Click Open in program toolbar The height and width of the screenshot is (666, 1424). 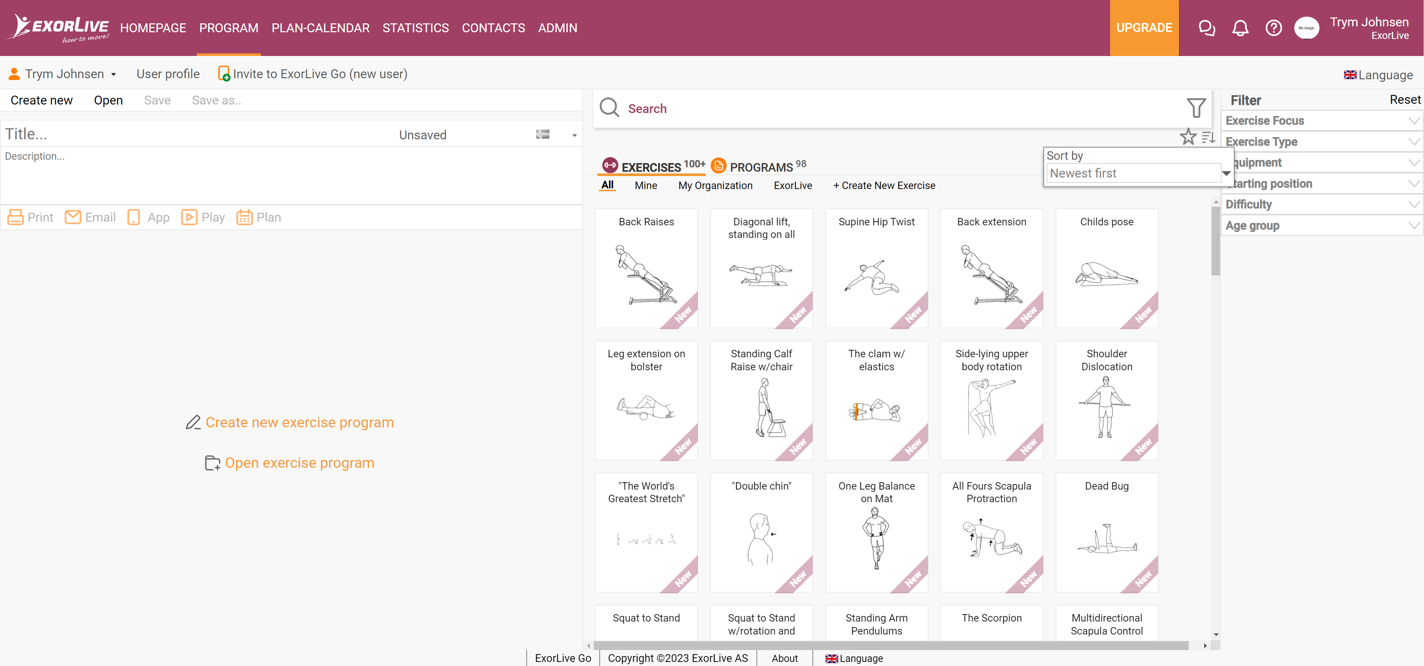pos(108,100)
